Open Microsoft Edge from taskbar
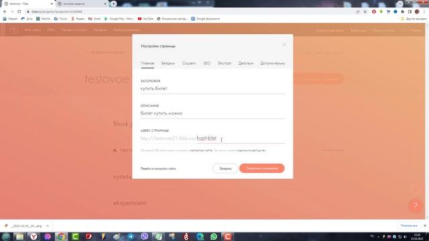The image size is (429, 241). point(200,236)
